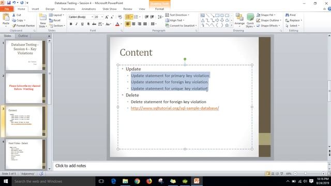
Task: Toggle text Shadow
Action: [x=88, y=24]
